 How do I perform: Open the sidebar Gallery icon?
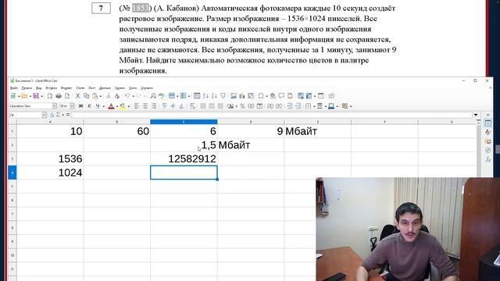click(x=487, y=141)
